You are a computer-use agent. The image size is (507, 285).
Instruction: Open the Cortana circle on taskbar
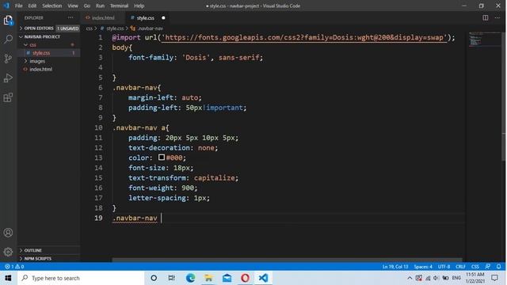(154, 278)
